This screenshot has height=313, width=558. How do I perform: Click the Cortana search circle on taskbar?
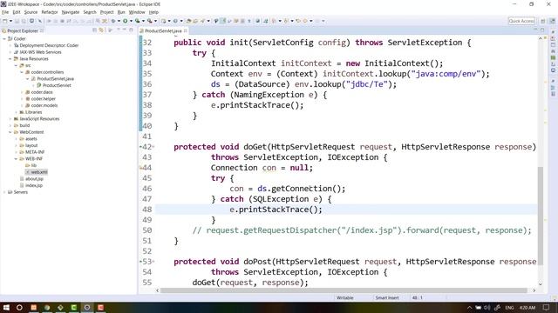click(19, 307)
